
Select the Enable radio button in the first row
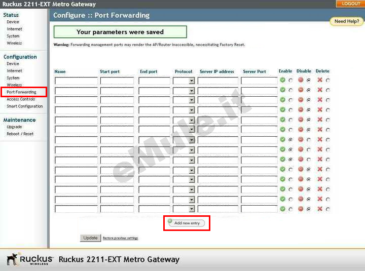click(x=290, y=81)
